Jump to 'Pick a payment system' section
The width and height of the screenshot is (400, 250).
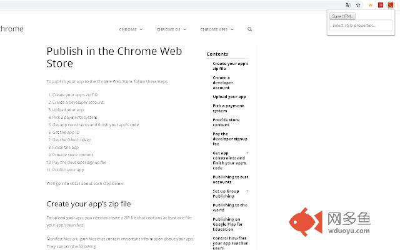[228, 108]
